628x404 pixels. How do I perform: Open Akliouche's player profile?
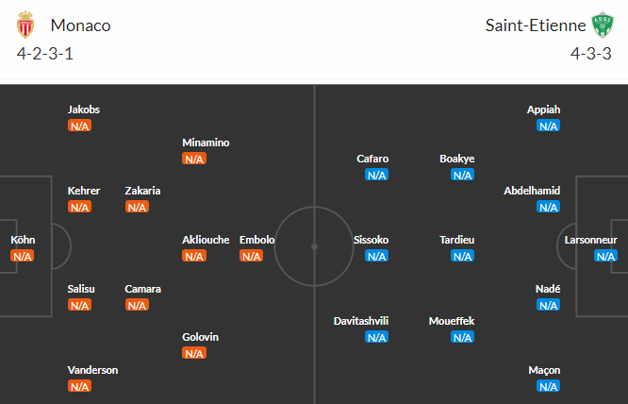pyautogui.click(x=206, y=240)
